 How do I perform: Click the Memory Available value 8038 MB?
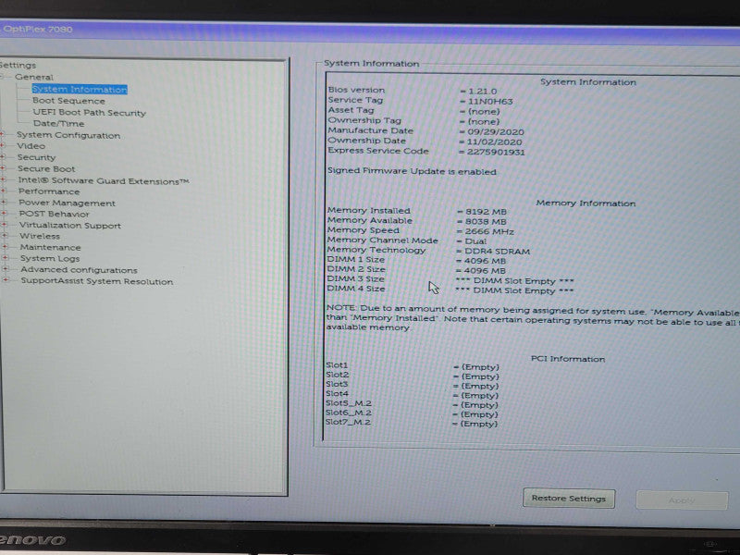click(486, 221)
